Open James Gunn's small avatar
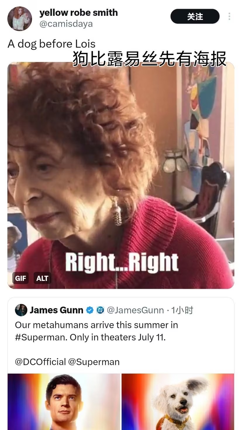This screenshot has width=242, height=430. 21,310
